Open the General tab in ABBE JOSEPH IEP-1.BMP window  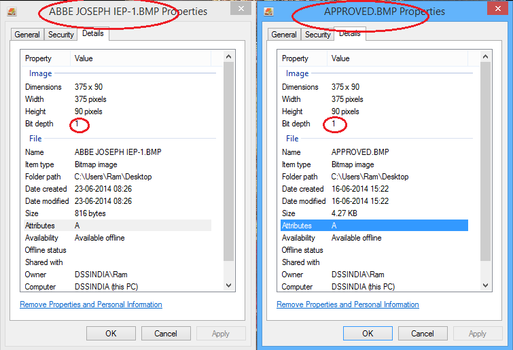pyautogui.click(x=27, y=35)
